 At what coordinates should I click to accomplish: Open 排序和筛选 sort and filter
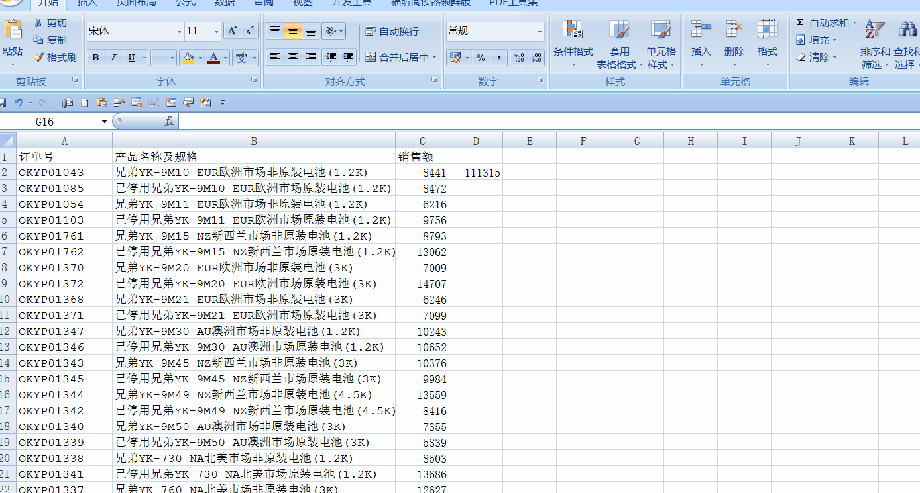(875, 44)
